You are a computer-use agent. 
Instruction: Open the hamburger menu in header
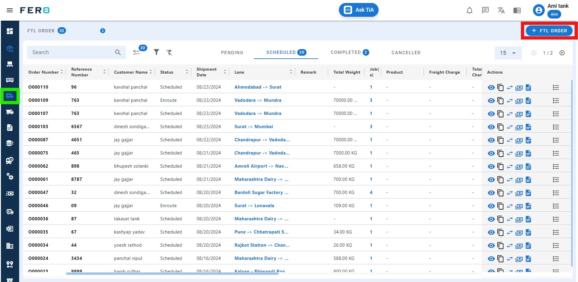(10, 10)
